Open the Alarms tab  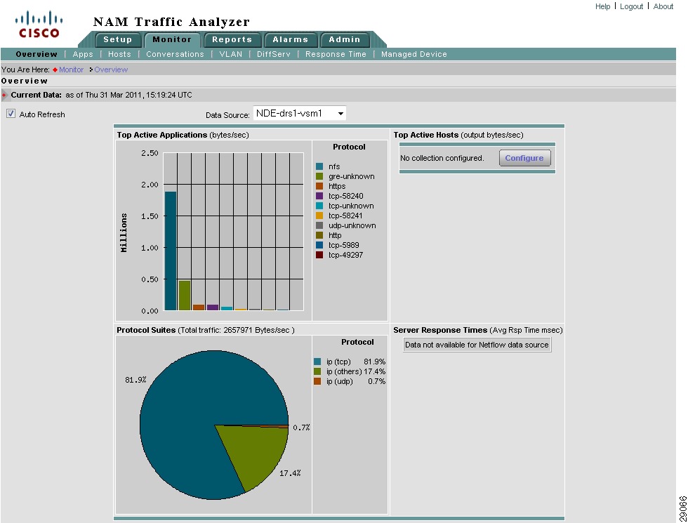click(291, 39)
